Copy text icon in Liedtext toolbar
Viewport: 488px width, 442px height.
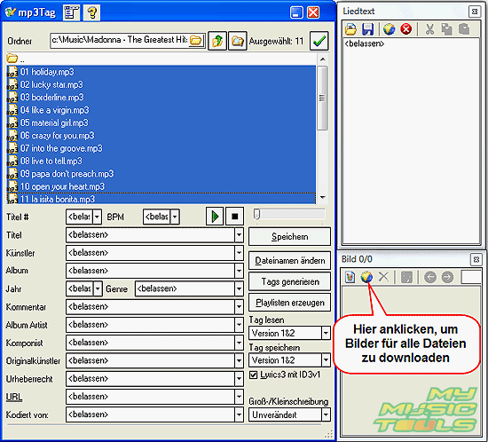446,29
